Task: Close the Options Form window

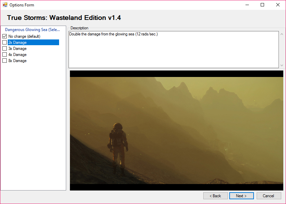Action: 278,5
